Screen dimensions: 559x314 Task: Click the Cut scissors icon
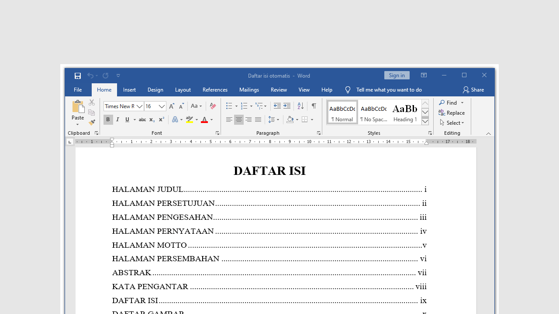[92, 102]
